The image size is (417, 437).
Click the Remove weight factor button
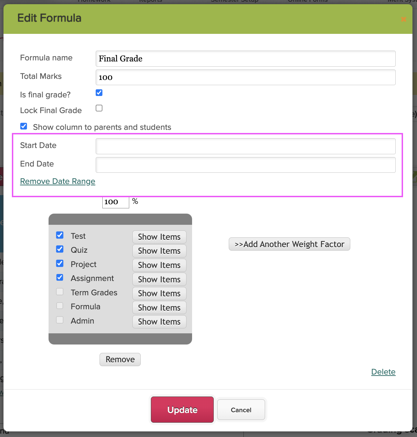(120, 360)
